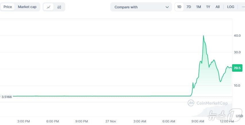Select the Market cap tab
The image size is (245, 125).
click(x=27, y=7)
